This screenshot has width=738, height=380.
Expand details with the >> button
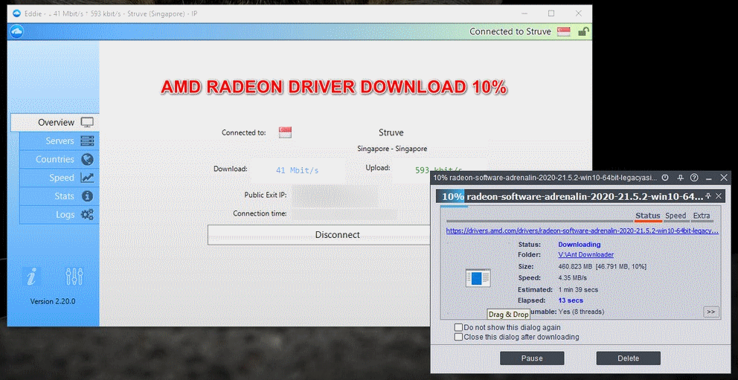pos(711,312)
